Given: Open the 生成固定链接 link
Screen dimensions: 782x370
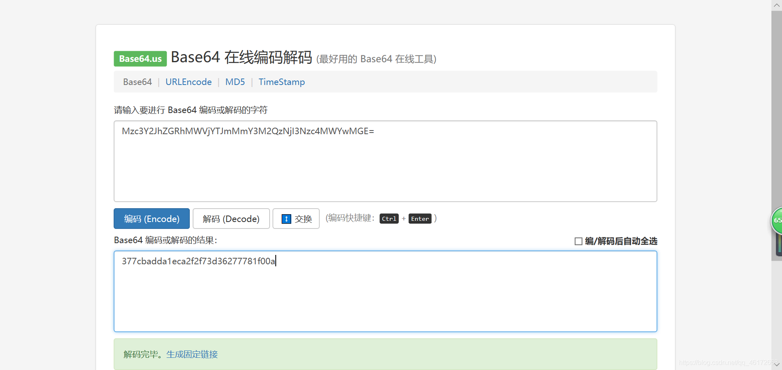Looking at the screenshot, I should [x=192, y=354].
